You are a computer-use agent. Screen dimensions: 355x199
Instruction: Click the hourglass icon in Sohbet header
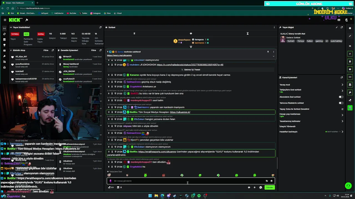[x=248, y=33]
